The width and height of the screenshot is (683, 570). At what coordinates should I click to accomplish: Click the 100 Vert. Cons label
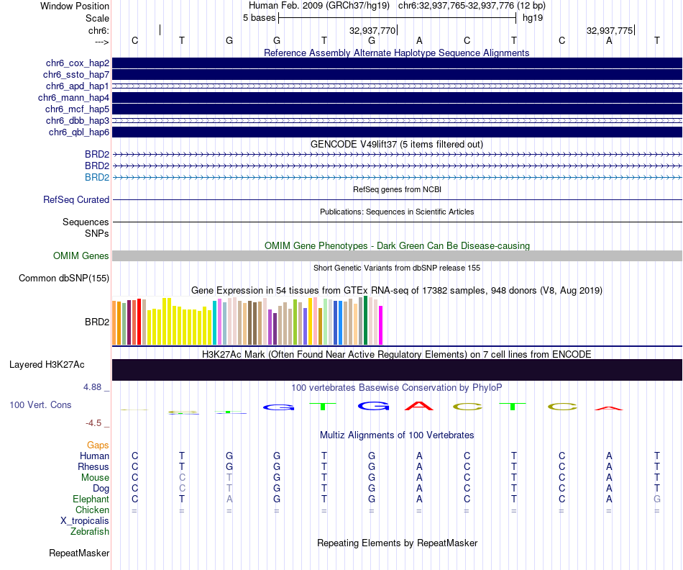click(x=40, y=405)
